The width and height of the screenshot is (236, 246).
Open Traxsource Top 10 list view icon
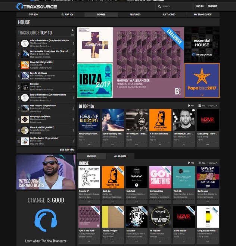(72, 35)
